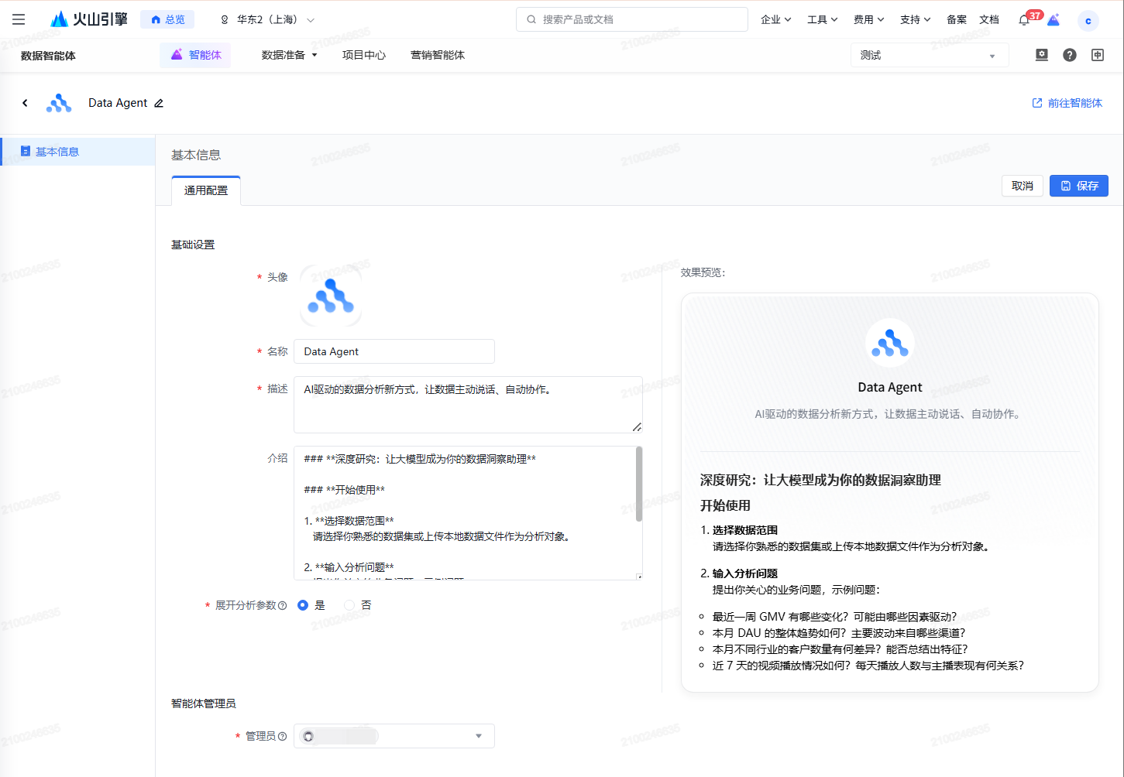Click the preview bullet about 最近一周 GMV
1124x777 pixels.
834,617
